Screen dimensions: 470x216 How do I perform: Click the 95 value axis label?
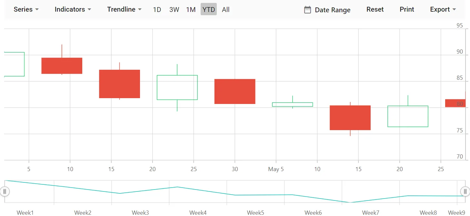(460, 26)
